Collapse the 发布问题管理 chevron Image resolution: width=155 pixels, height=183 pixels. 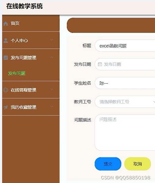(52, 57)
